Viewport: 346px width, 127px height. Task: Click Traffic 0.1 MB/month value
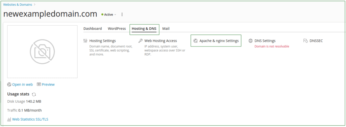[30, 110]
